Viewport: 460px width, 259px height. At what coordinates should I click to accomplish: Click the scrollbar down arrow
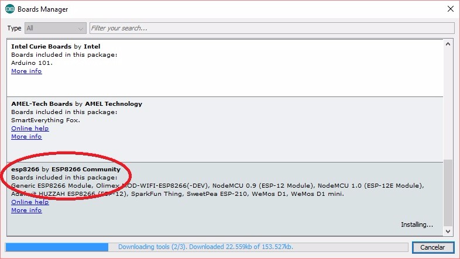coord(448,231)
